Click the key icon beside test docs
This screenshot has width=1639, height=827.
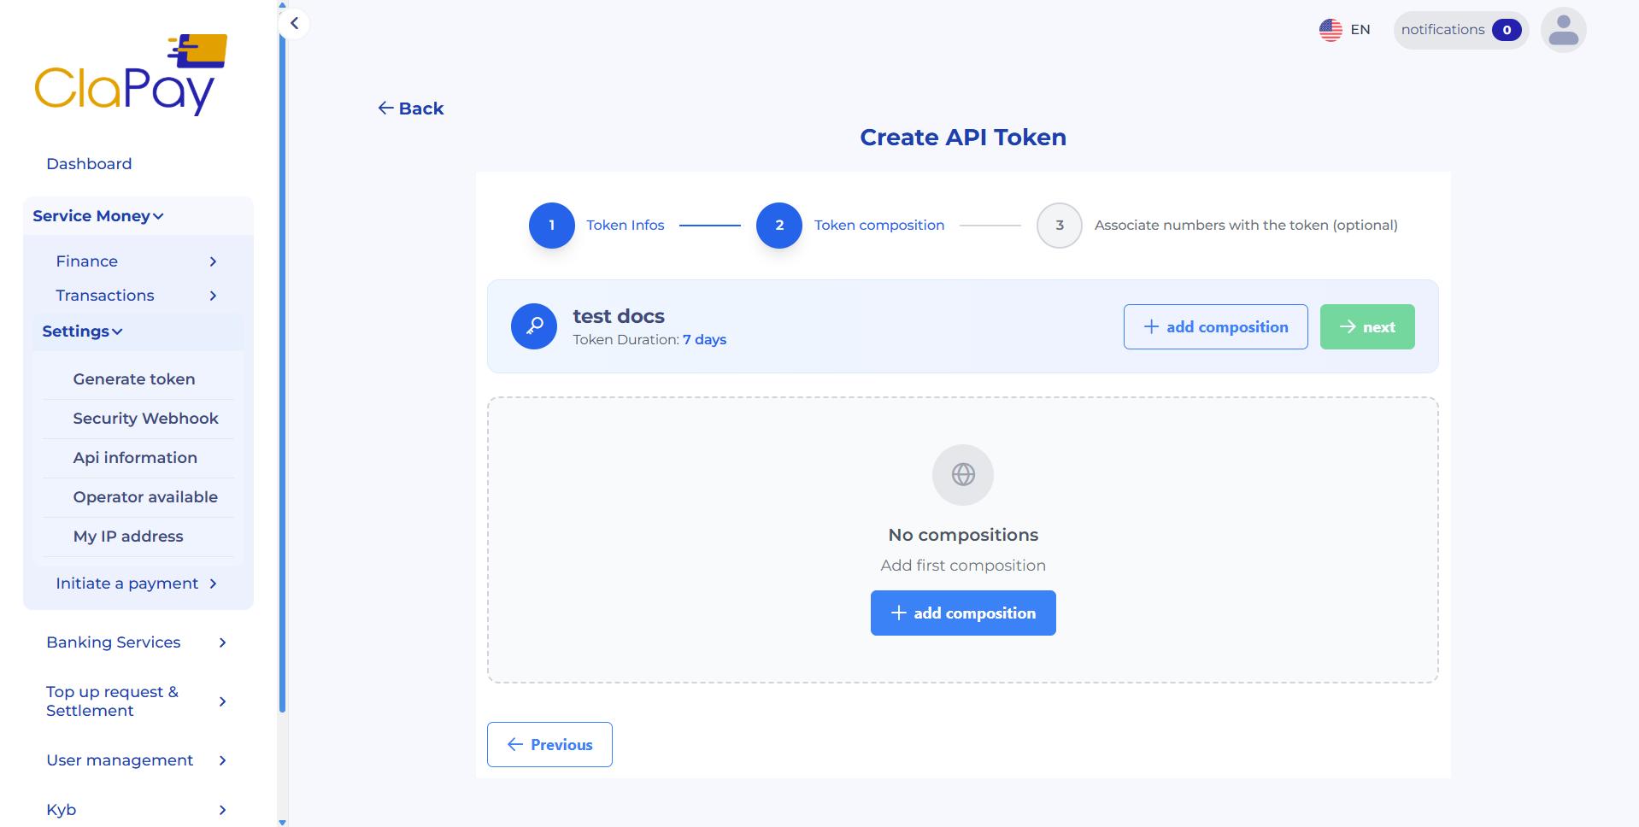[x=533, y=326]
